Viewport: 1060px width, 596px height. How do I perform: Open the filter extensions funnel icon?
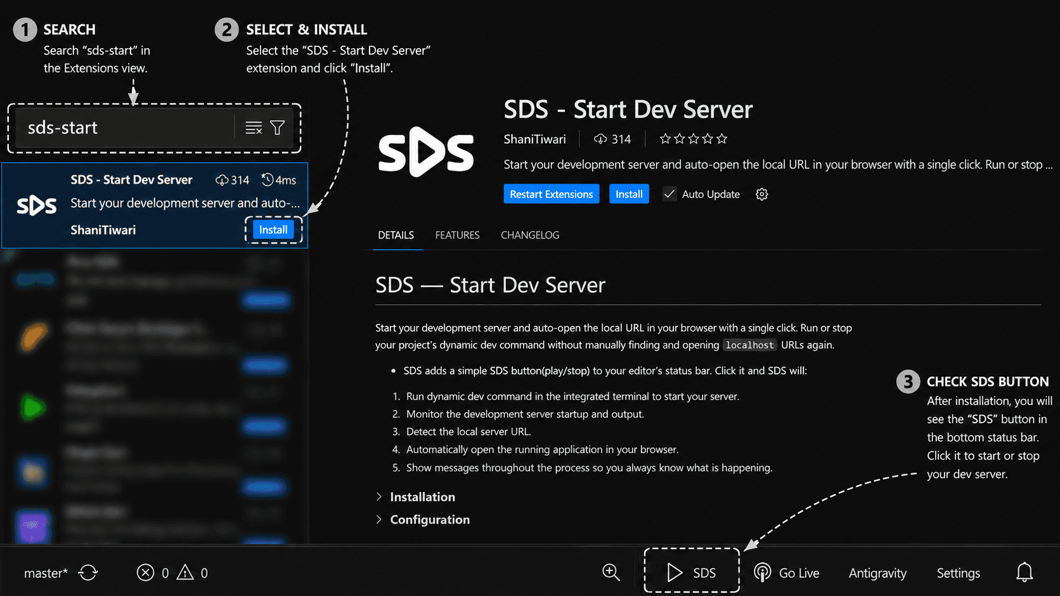pyautogui.click(x=278, y=128)
